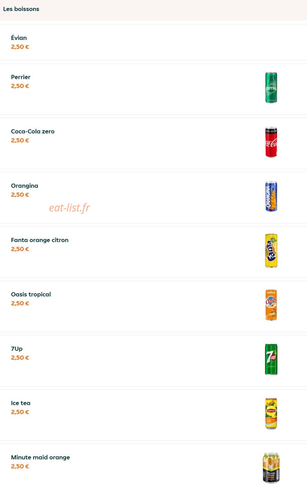This screenshot has height=490, width=307.
Task: Click the eat-list.fr watermark text
Action: pyautogui.click(x=70, y=208)
